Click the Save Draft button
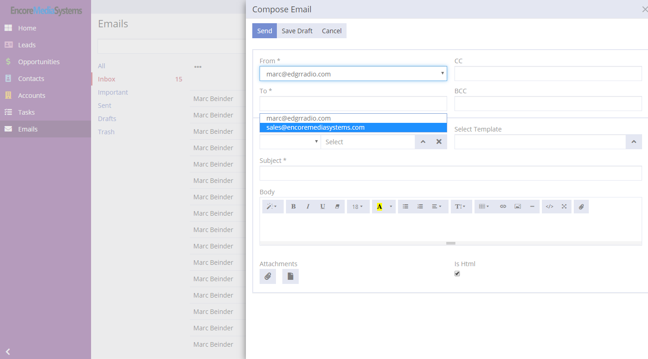The image size is (648, 359). coord(297,31)
